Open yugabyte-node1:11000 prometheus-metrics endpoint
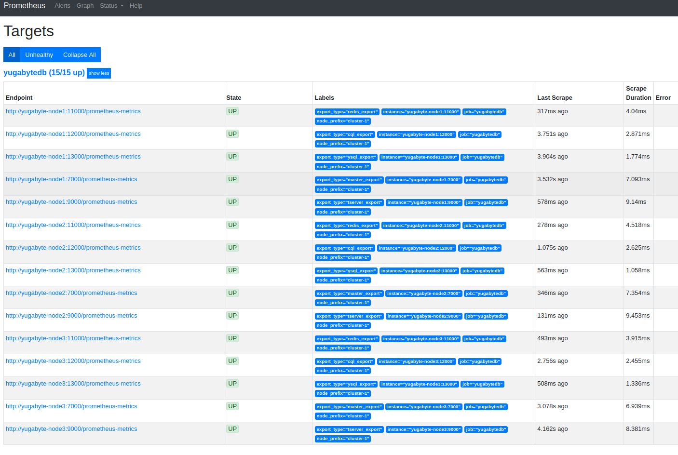 click(73, 111)
